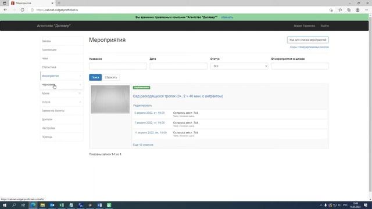Screen dimensions: 372x209
Task: Open Зрители in the sidebar
Action: click(x=62, y=120)
